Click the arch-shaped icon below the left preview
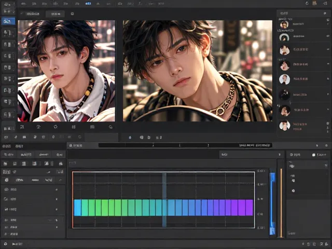 [38, 127]
